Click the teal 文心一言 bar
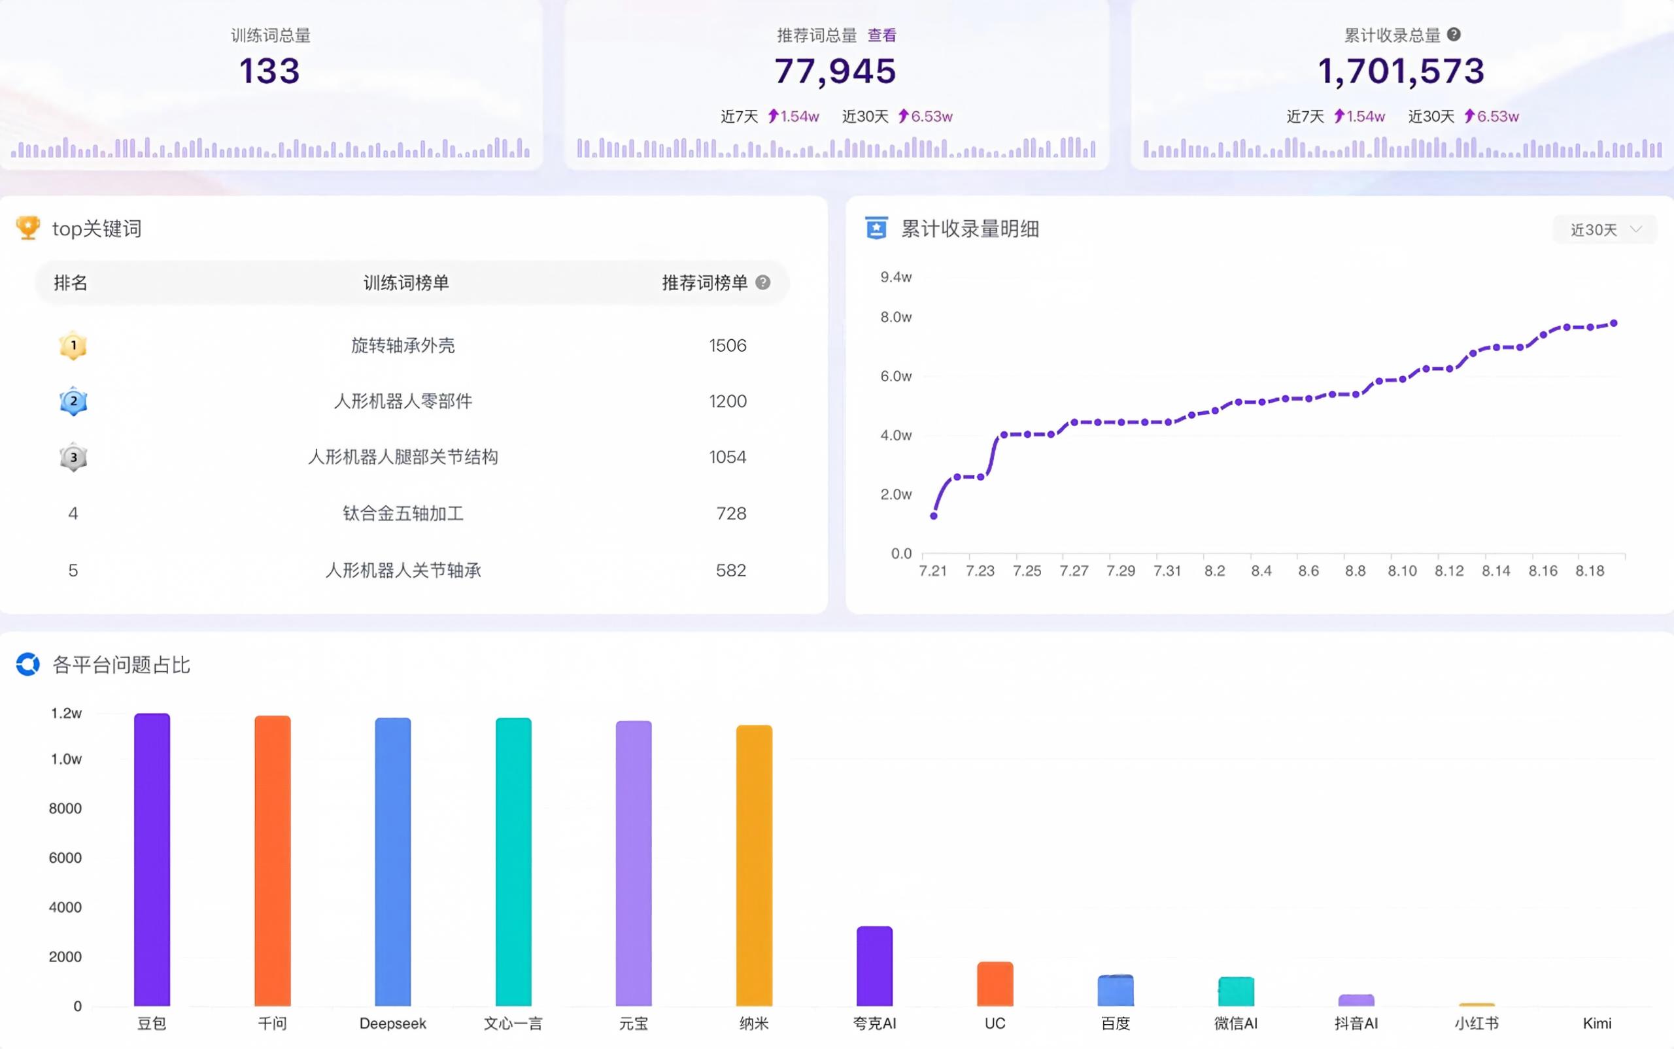This screenshot has width=1674, height=1049. click(513, 861)
